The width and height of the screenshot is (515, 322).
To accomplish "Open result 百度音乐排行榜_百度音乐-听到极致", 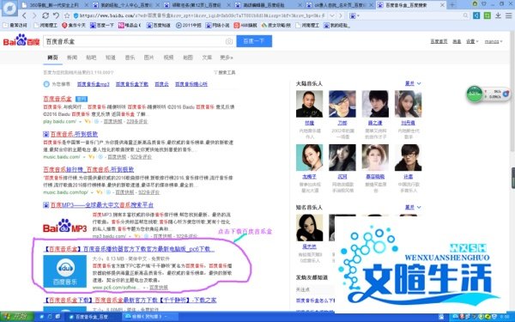I will tap(88, 169).
